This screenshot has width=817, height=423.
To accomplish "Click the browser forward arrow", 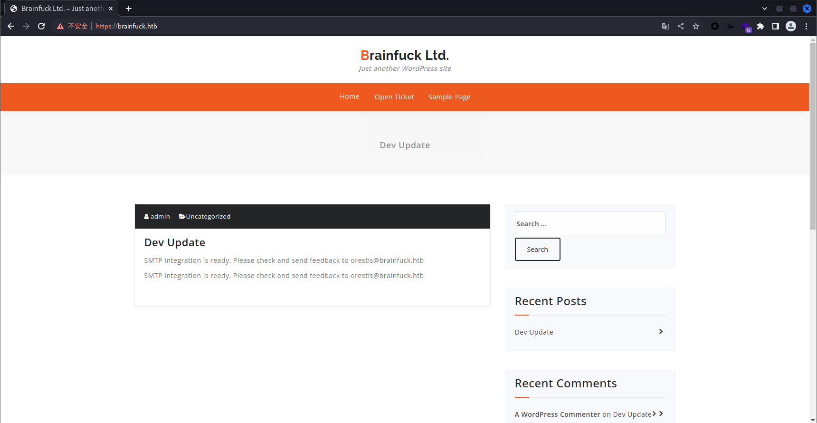I will tap(26, 26).
